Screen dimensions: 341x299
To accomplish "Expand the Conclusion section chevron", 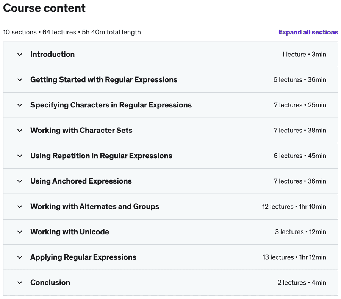I will (20, 283).
